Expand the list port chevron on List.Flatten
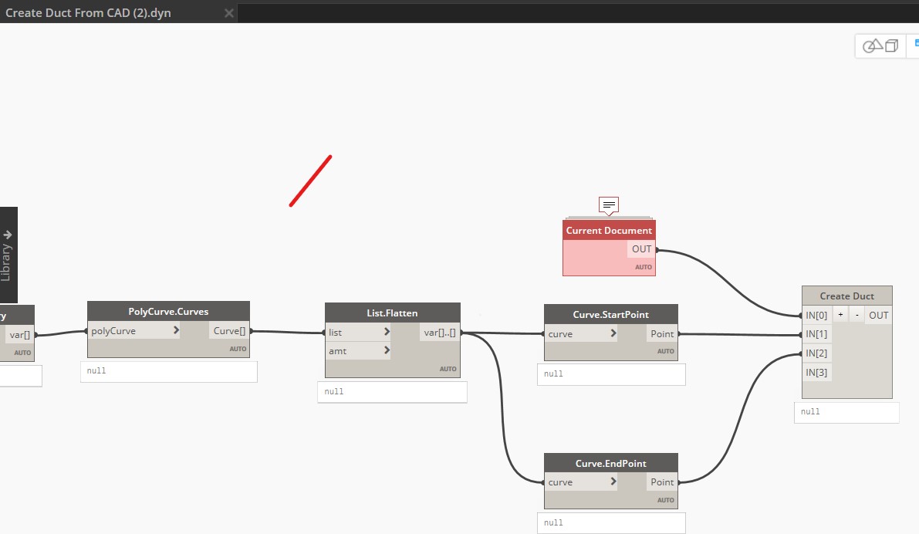Viewport: 919px width, 534px height. coord(387,332)
